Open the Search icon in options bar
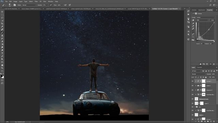This screenshot has height=123, width=218. [x=211, y=5]
